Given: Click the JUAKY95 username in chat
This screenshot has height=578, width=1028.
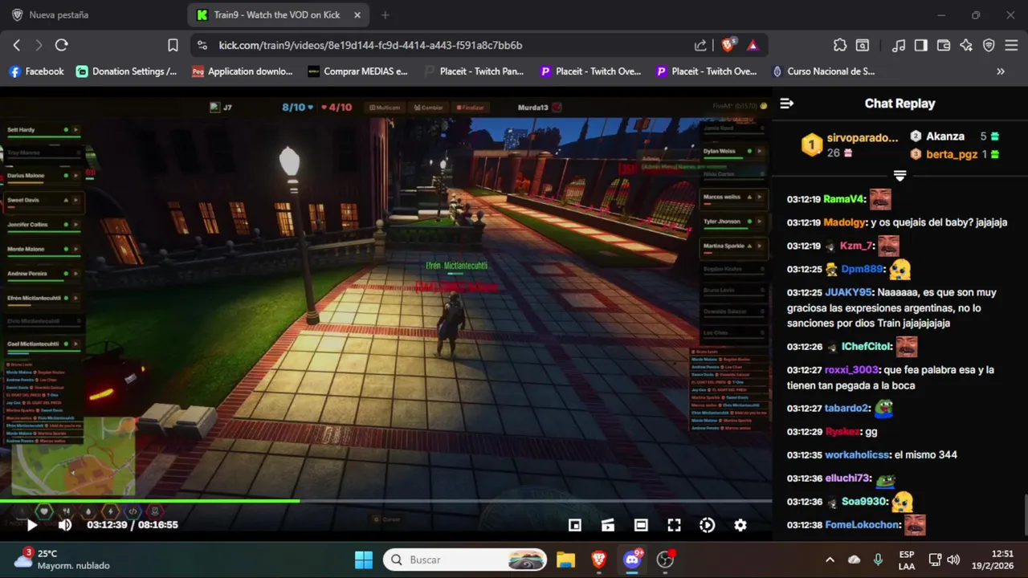Looking at the screenshot, I should pos(848,292).
